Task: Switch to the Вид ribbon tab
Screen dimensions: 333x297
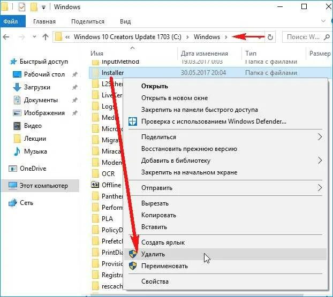Action: (x=125, y=21)
